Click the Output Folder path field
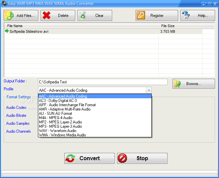Viewport: 219px width, 178px height. tap(103, 82)
